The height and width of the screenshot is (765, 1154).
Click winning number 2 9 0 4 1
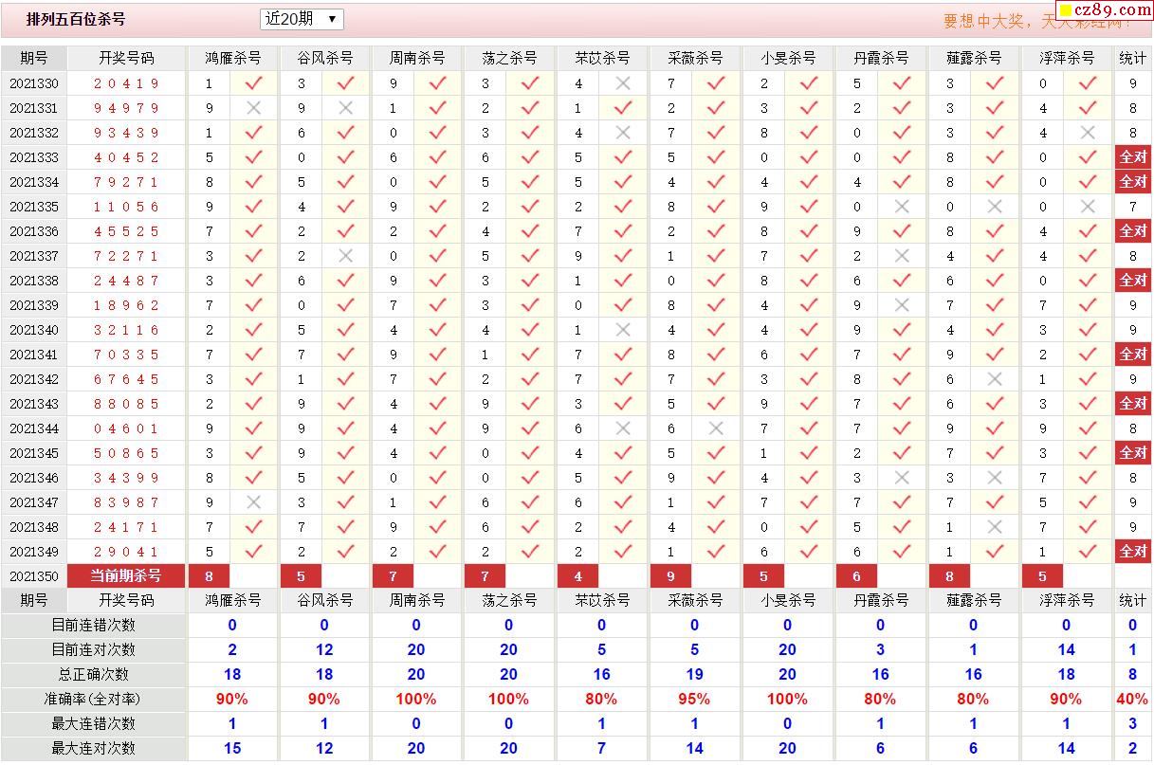pos(126,552)
